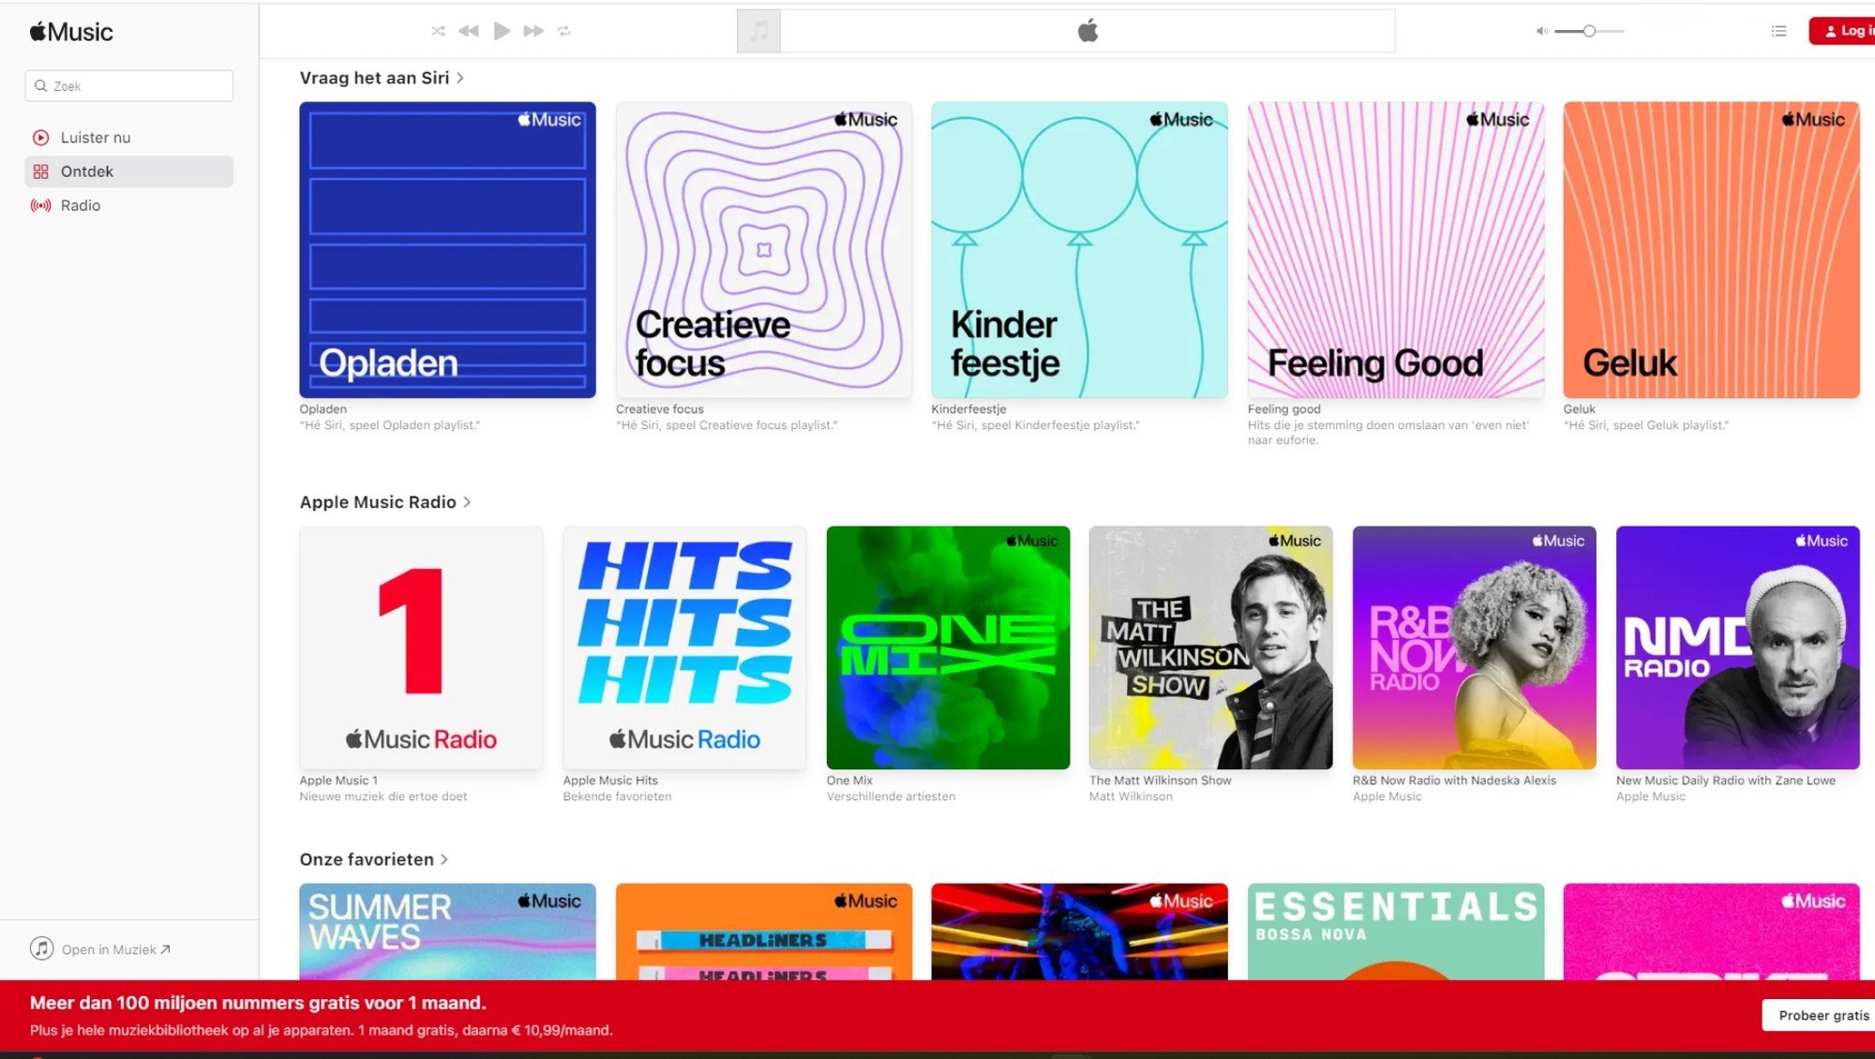Open the Kinderfeestje playlist cover
This screenshot has height=1059, width=1875.
[1079, 249]
